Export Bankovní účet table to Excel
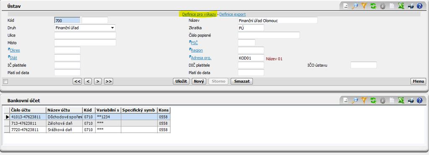The image size is (429, 155). (x=401, y=101)
